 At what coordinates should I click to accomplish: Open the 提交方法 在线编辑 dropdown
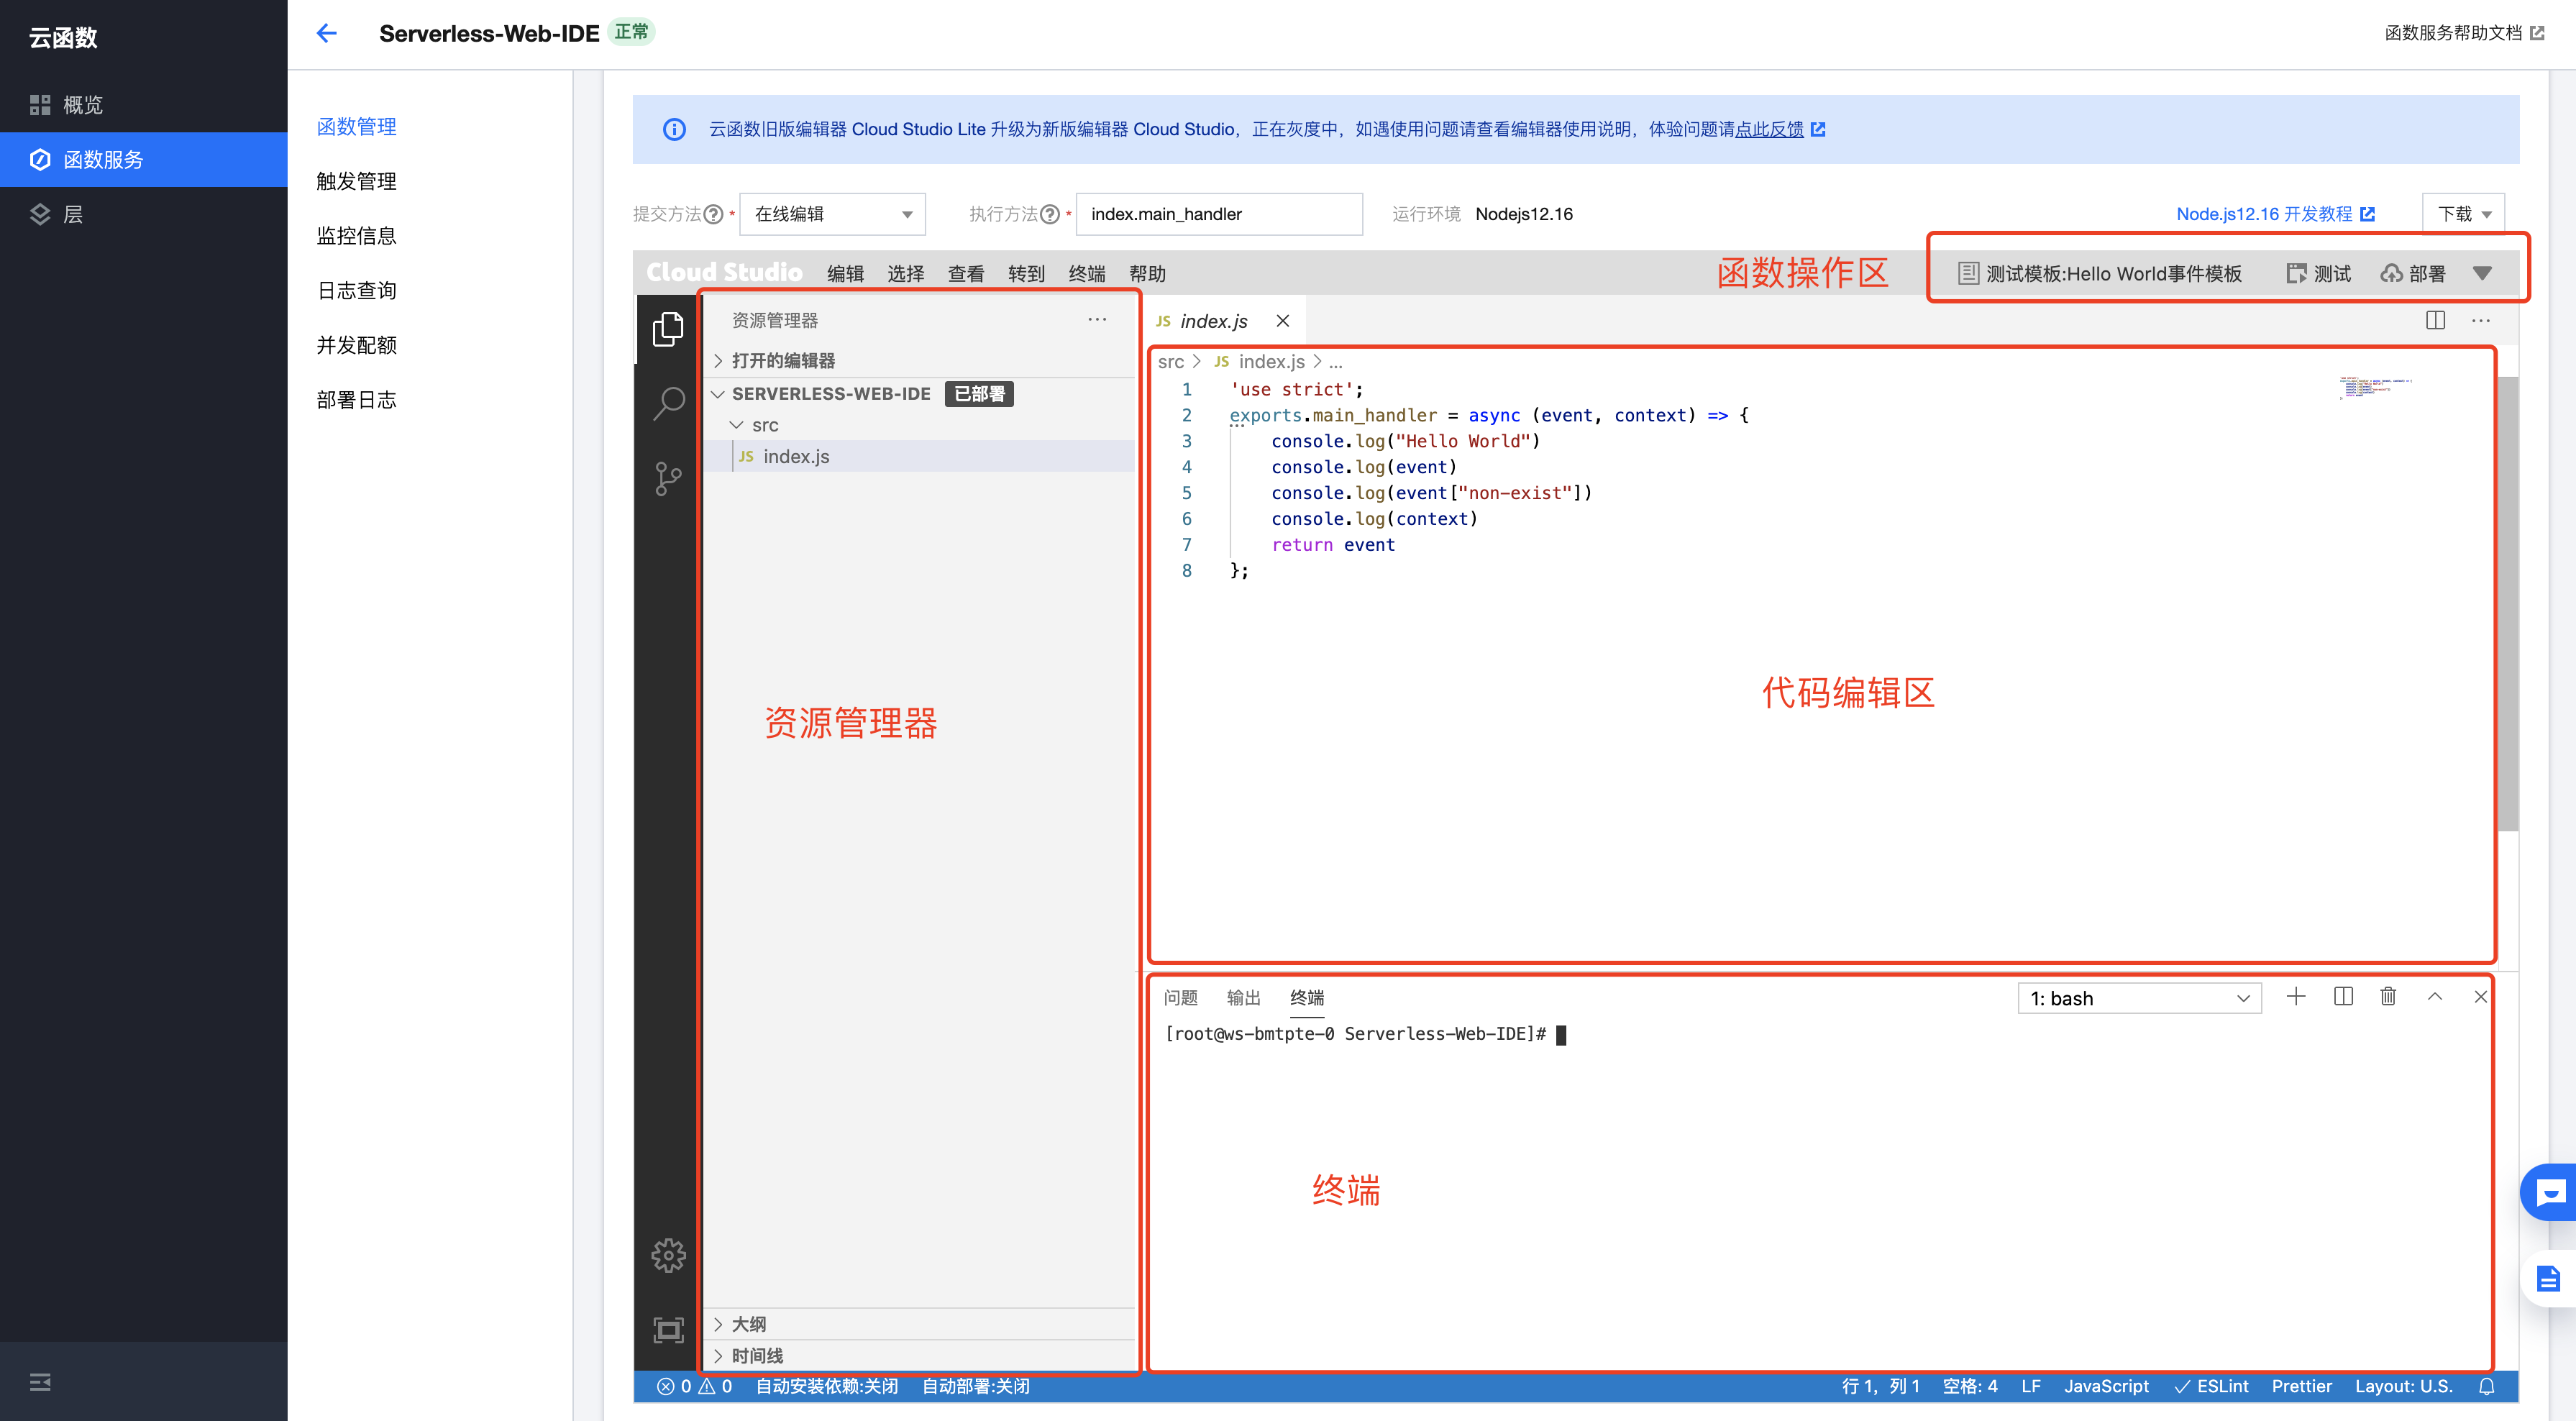point(832,214)
